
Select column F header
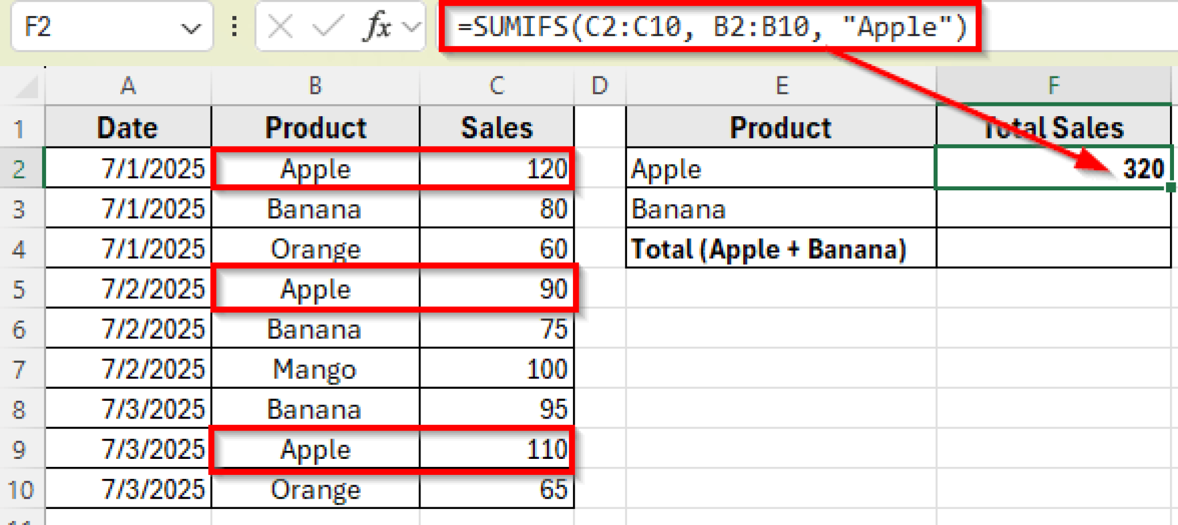pos(1053,86)
